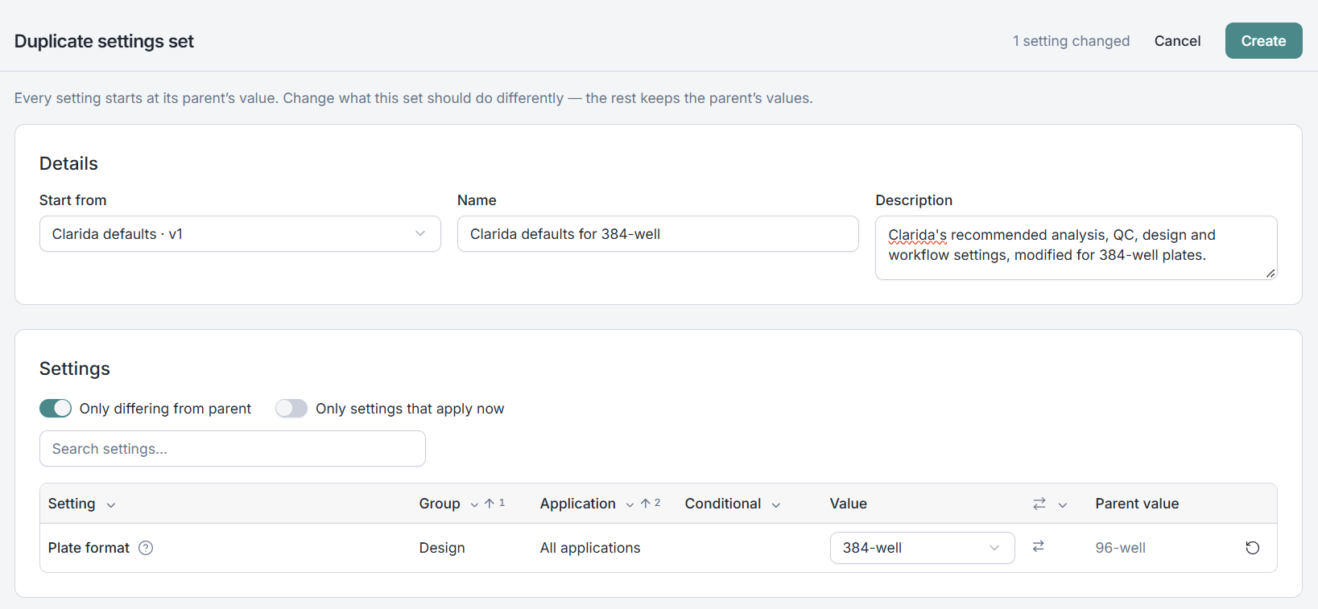Toggle Only differing from parent switch

coord(56,409)
